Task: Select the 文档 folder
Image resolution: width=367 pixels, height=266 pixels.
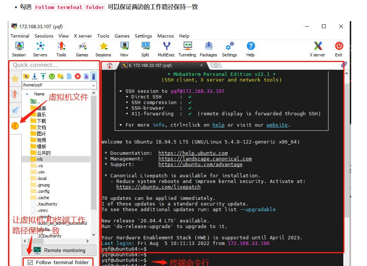Action: click(38, 127)
